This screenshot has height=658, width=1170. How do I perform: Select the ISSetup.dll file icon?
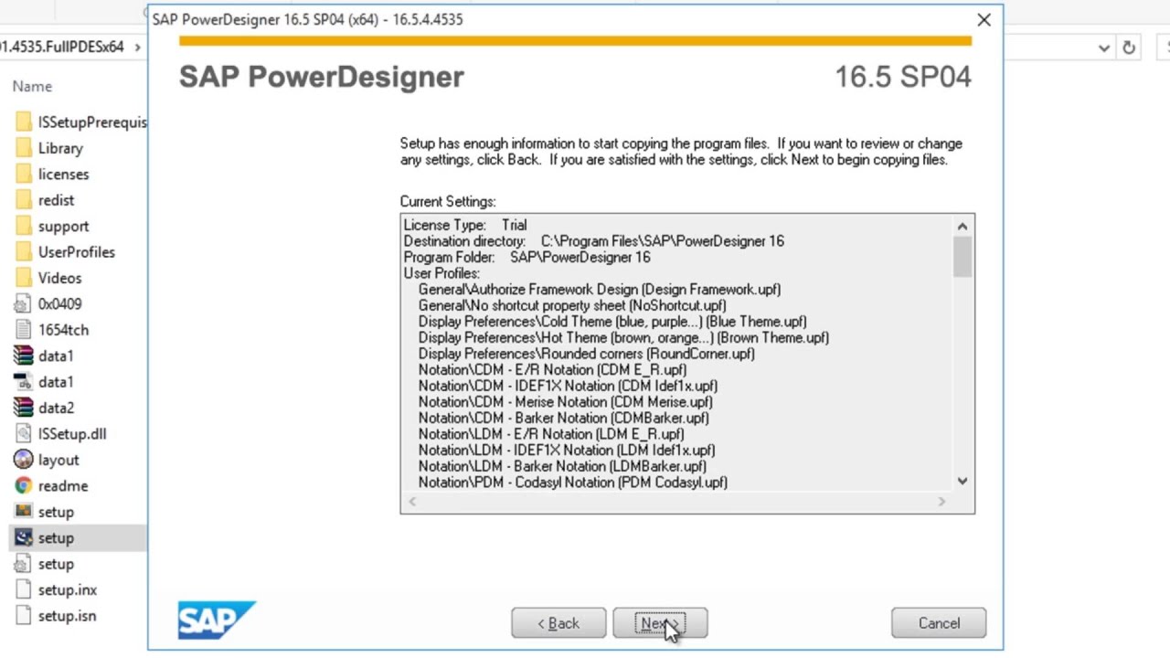(24, 434)
